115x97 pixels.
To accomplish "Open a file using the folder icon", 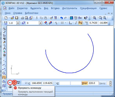I will pyautogui.click(x=12, y=18).
